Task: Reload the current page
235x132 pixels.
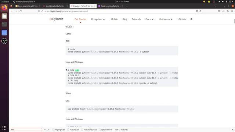Action: click(x=21, y=11)
